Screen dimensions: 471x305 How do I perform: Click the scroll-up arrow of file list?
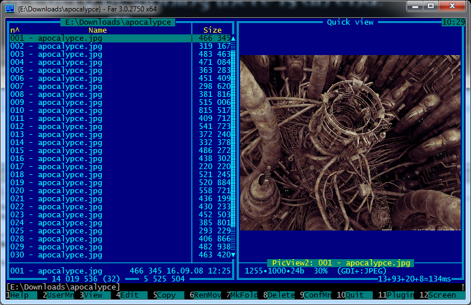(x=233, y=38)
